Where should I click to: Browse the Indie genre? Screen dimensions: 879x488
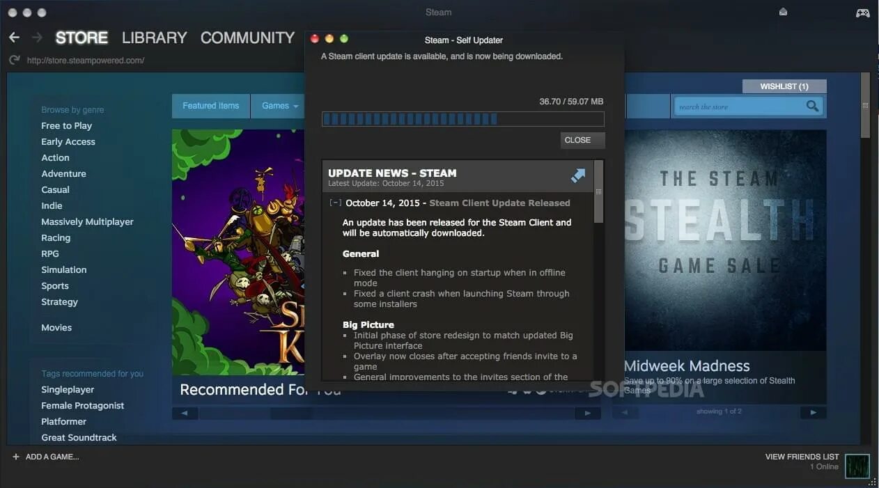click(52, 206)
